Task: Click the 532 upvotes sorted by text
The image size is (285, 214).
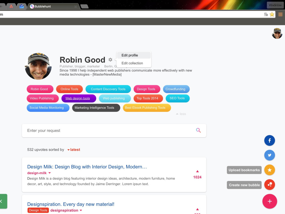Action: (x=46, y=150)
